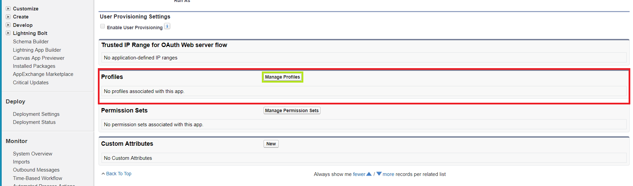Click the Profiles section title
The height and width of the screenshot is (186, 633).
click(x=112, y=77)
